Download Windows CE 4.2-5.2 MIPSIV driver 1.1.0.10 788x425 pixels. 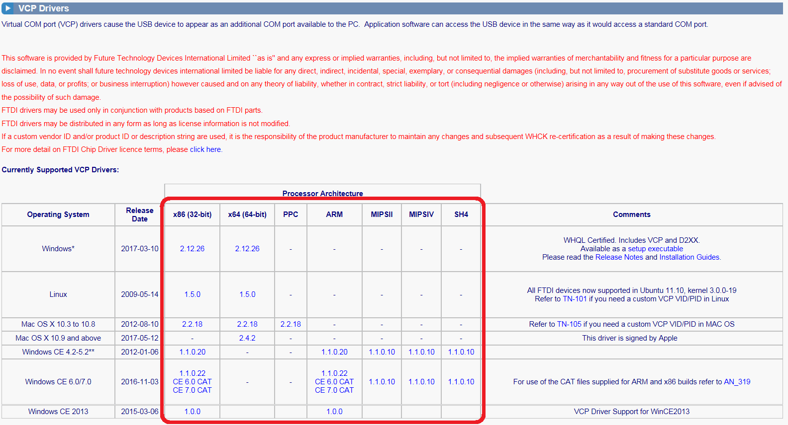(x=421, y=352)
